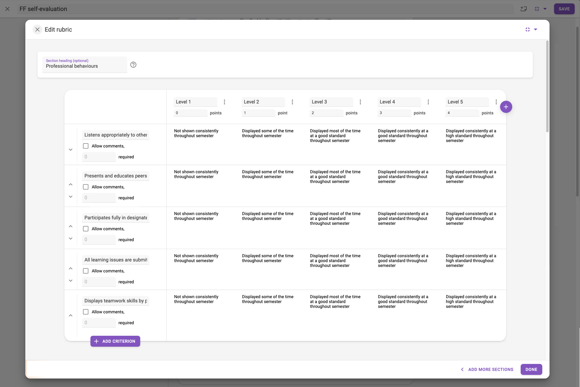Edit 'All learning issues are submit' criterion name
Viewport: 580px width, 387px height.
coord(116,260)
